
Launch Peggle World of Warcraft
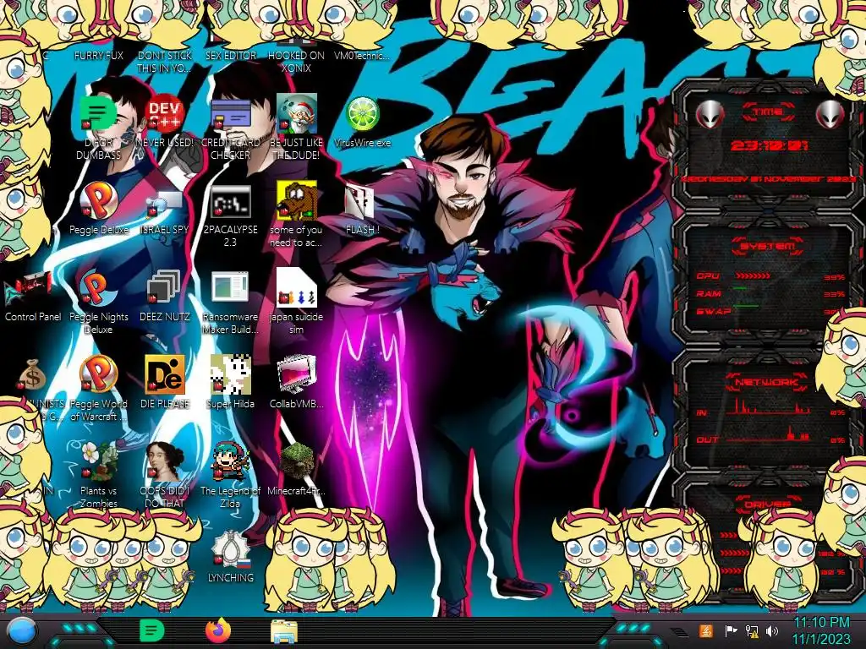98,375
